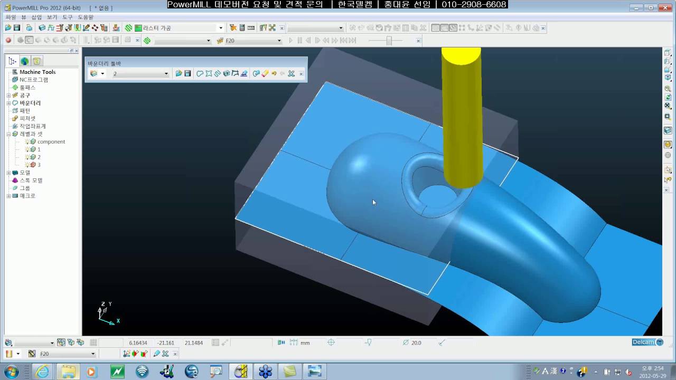Open project icon in main toolbar

point(8,27)
